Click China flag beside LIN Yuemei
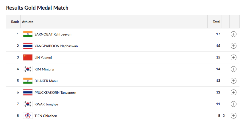 (28, 57)
